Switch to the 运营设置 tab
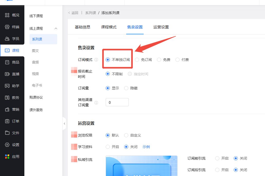 tap(161, 27)
